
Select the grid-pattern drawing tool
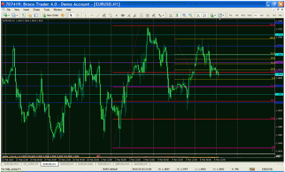(x=148, y=15)
